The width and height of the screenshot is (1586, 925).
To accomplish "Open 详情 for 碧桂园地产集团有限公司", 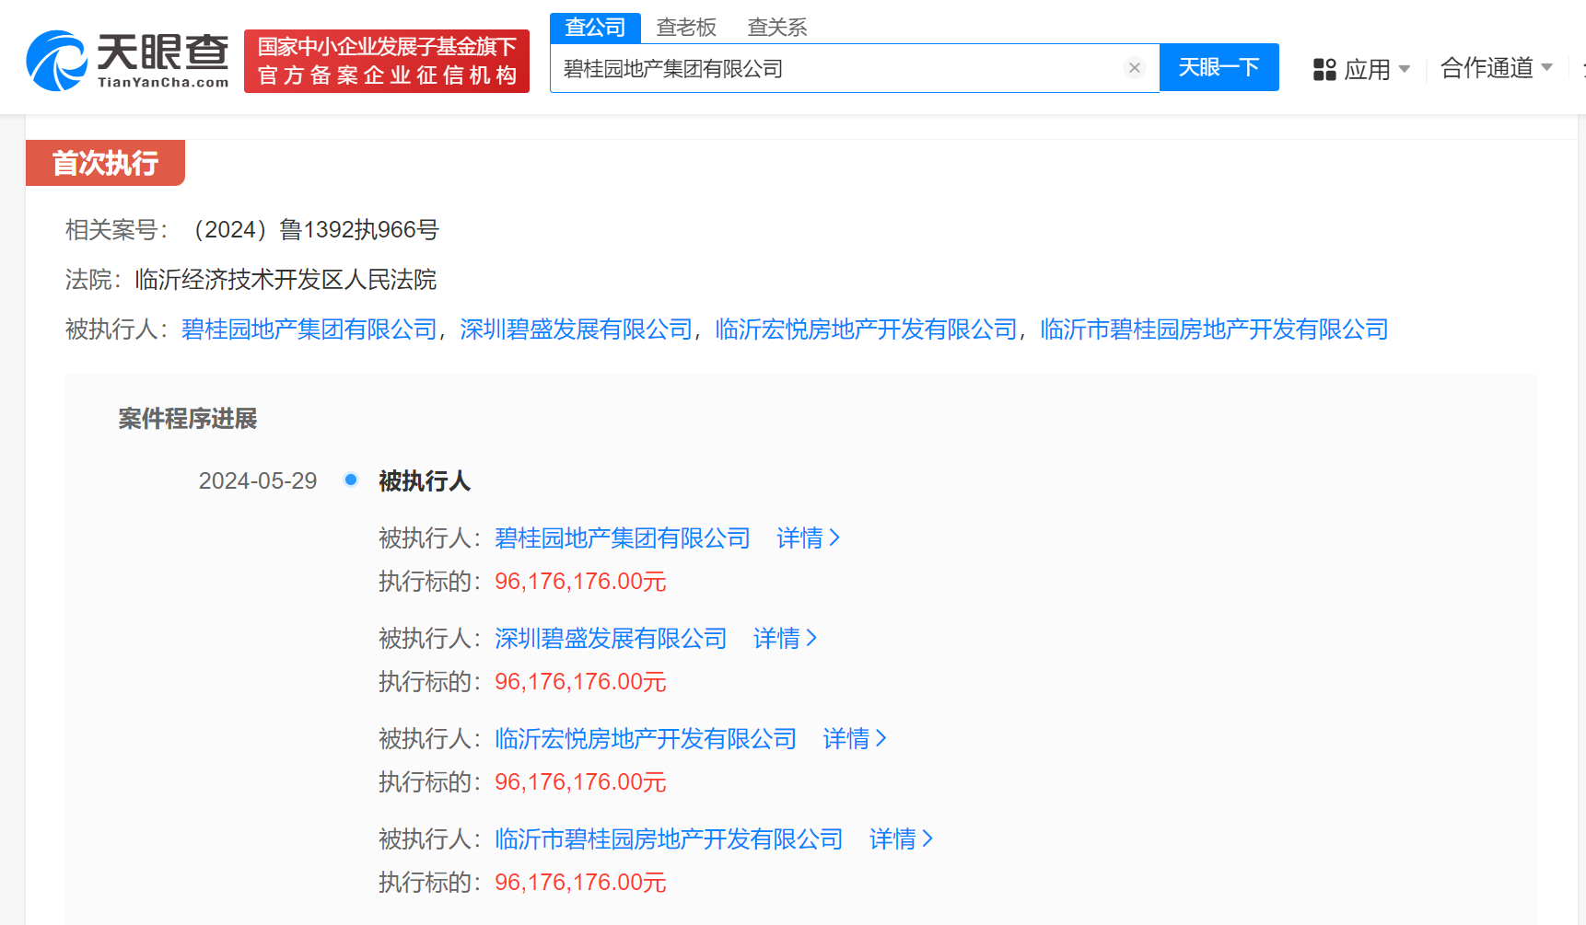I will [809, 538].
